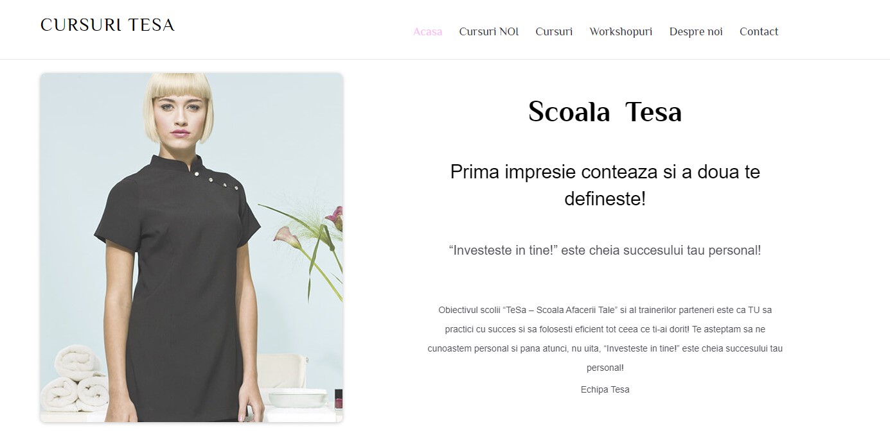The width and height of the screenshot is (890, 442).
Task: Click the model's blonde bob hair
Action: [x=179, y=106]
